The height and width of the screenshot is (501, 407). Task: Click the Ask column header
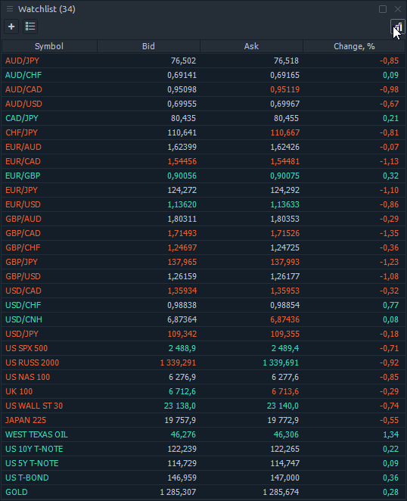[x=251, y=46]
